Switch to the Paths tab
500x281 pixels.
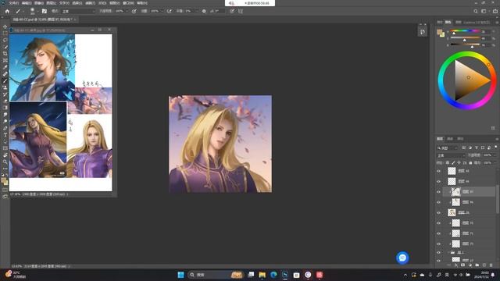(x=460, y=139)
